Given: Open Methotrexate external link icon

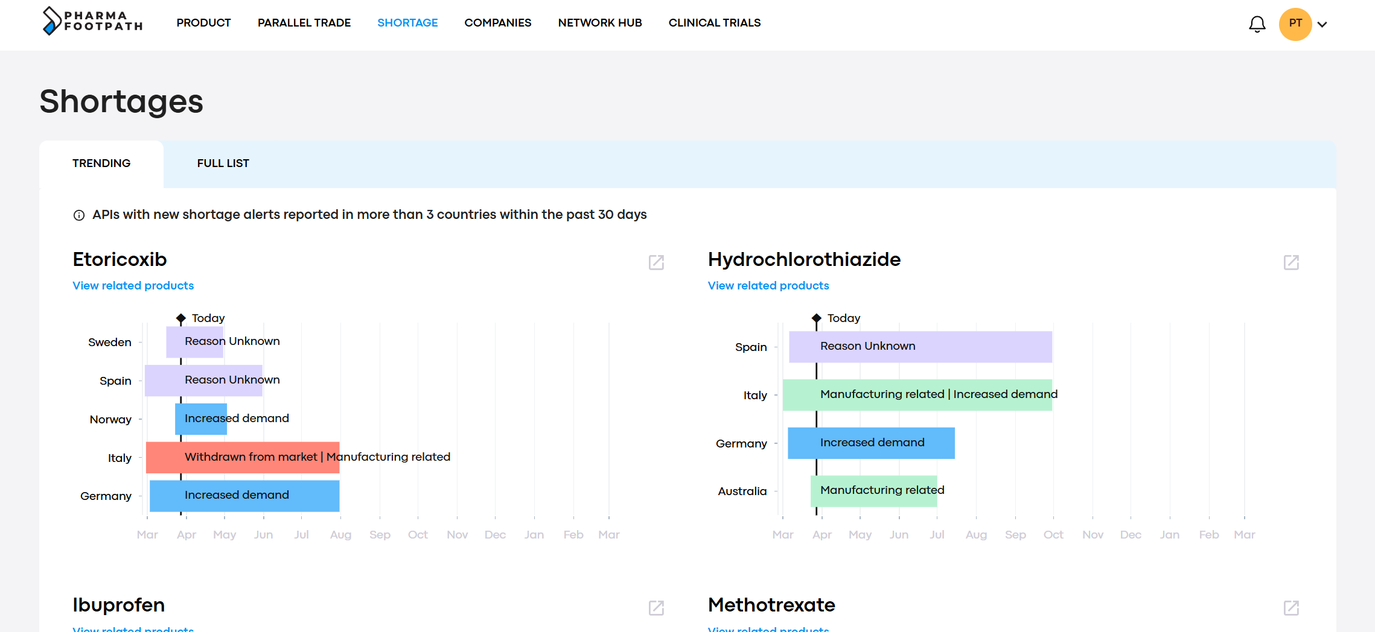Looking at the screenshot, I should (1291, 608).
